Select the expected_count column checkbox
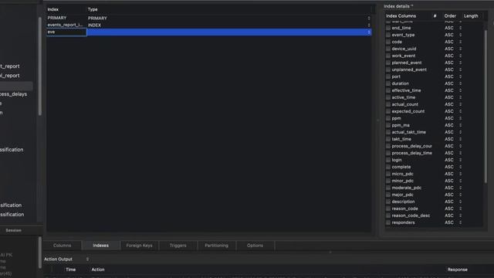The width and height of the screenshot is (494, 278). pyautogui.click(x=388, y=111)
